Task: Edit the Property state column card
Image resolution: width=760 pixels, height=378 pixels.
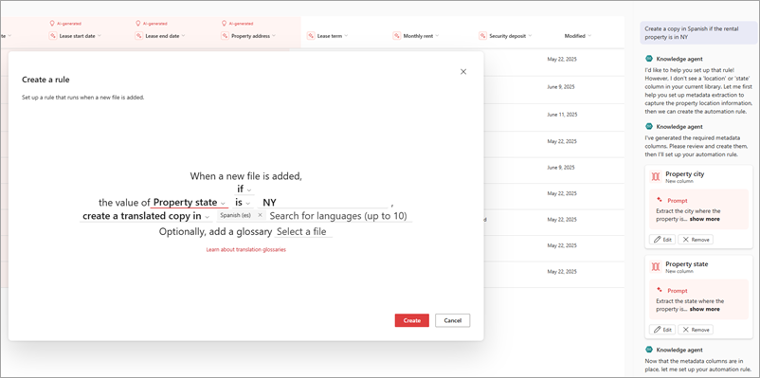Action: coord(662,330)
